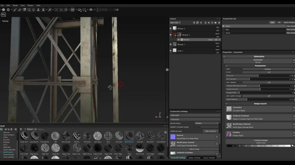295x165 pixels.
Task: Select the Projection tool
Action: coord(24,10)
